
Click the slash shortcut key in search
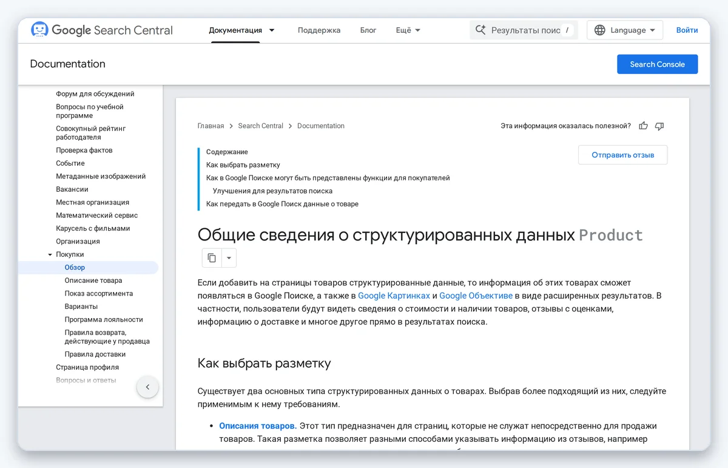[567, 30]
